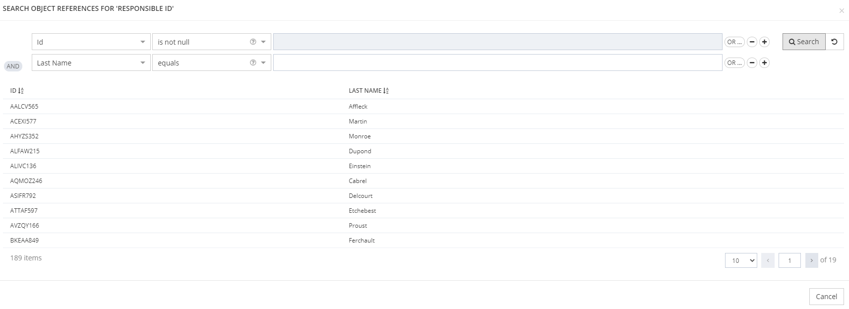Cancel the object reference search dialog

pos(826,297)
